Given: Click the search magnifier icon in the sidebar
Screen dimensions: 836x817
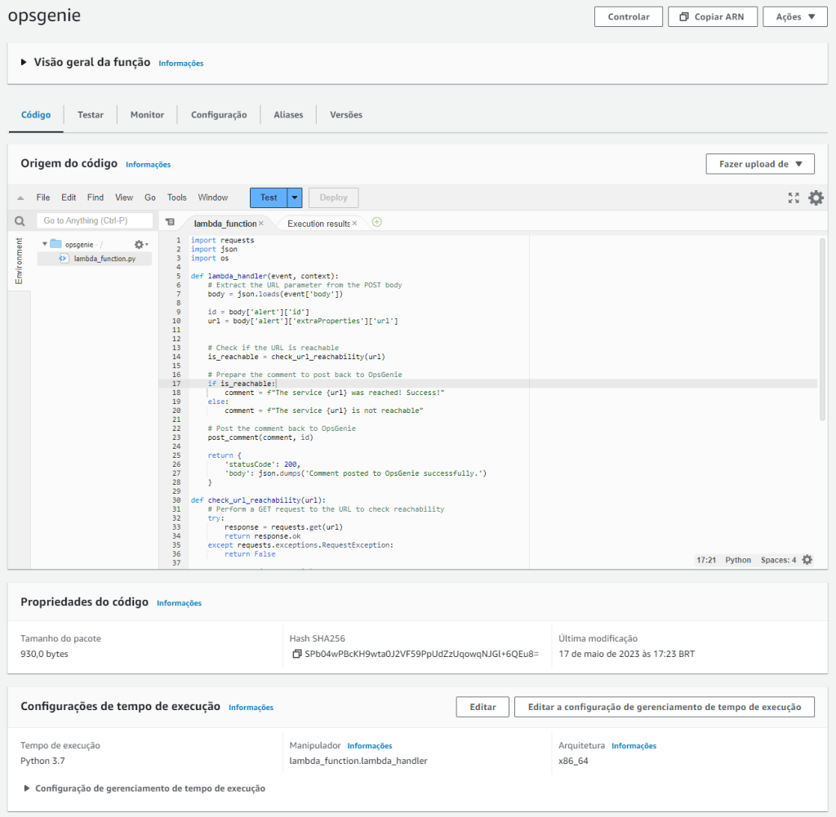Looking at the screenshot, I should coord(20,221).
